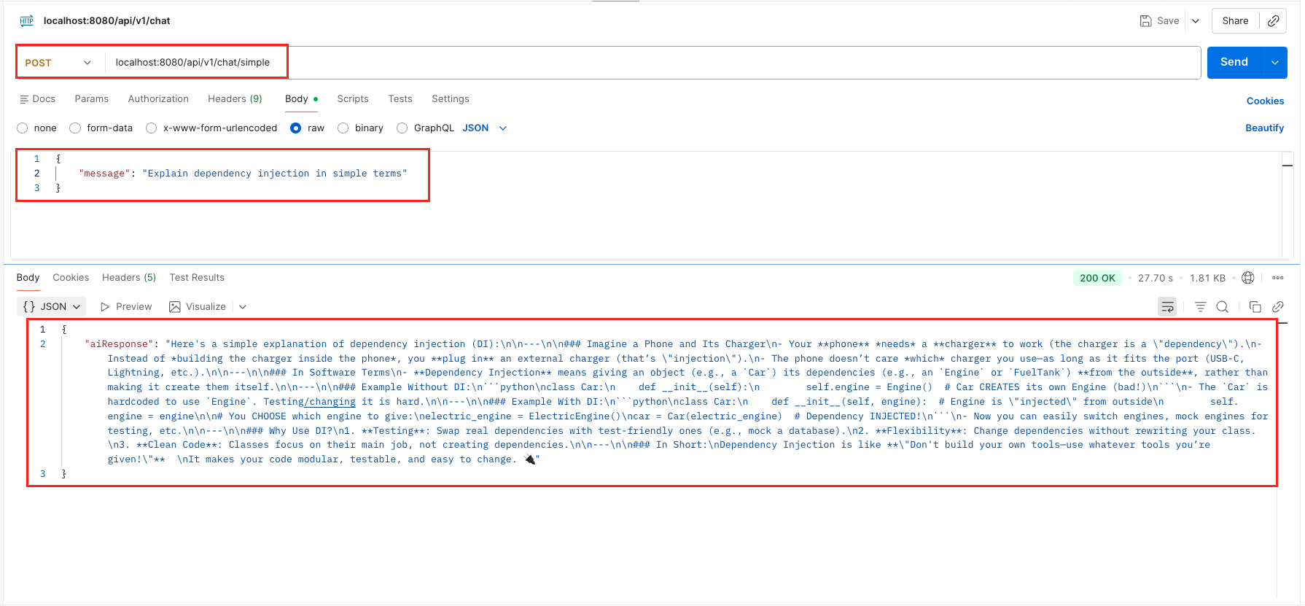Select the form-data radio button
1305x606 pixels.
75,128
